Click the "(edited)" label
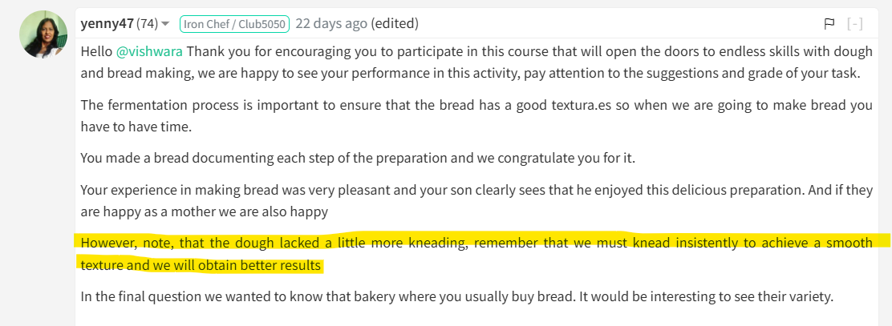Image resolution: width=892 pixels, height=326 pixels. coord(395,24)
